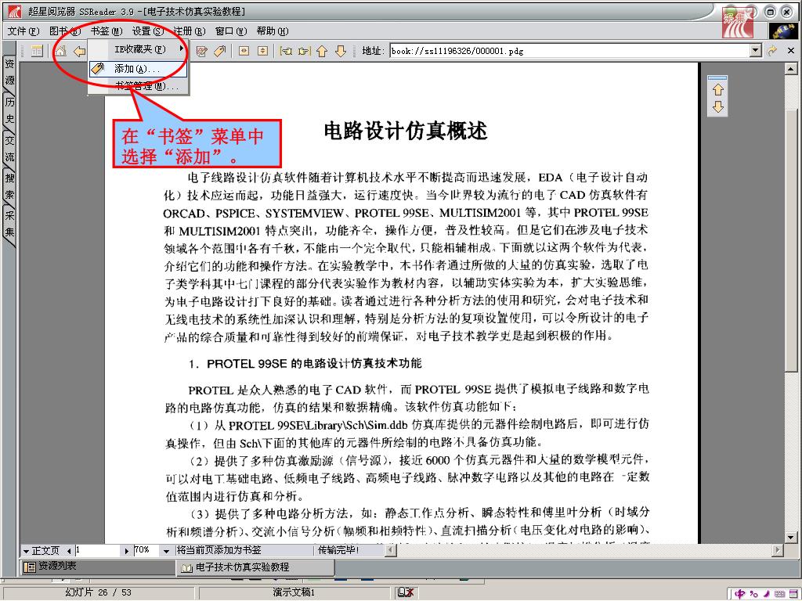The width and height of the screenshot is (802, 601).
Task: Open the 设置(S) menu
Action: coord(148,31)
